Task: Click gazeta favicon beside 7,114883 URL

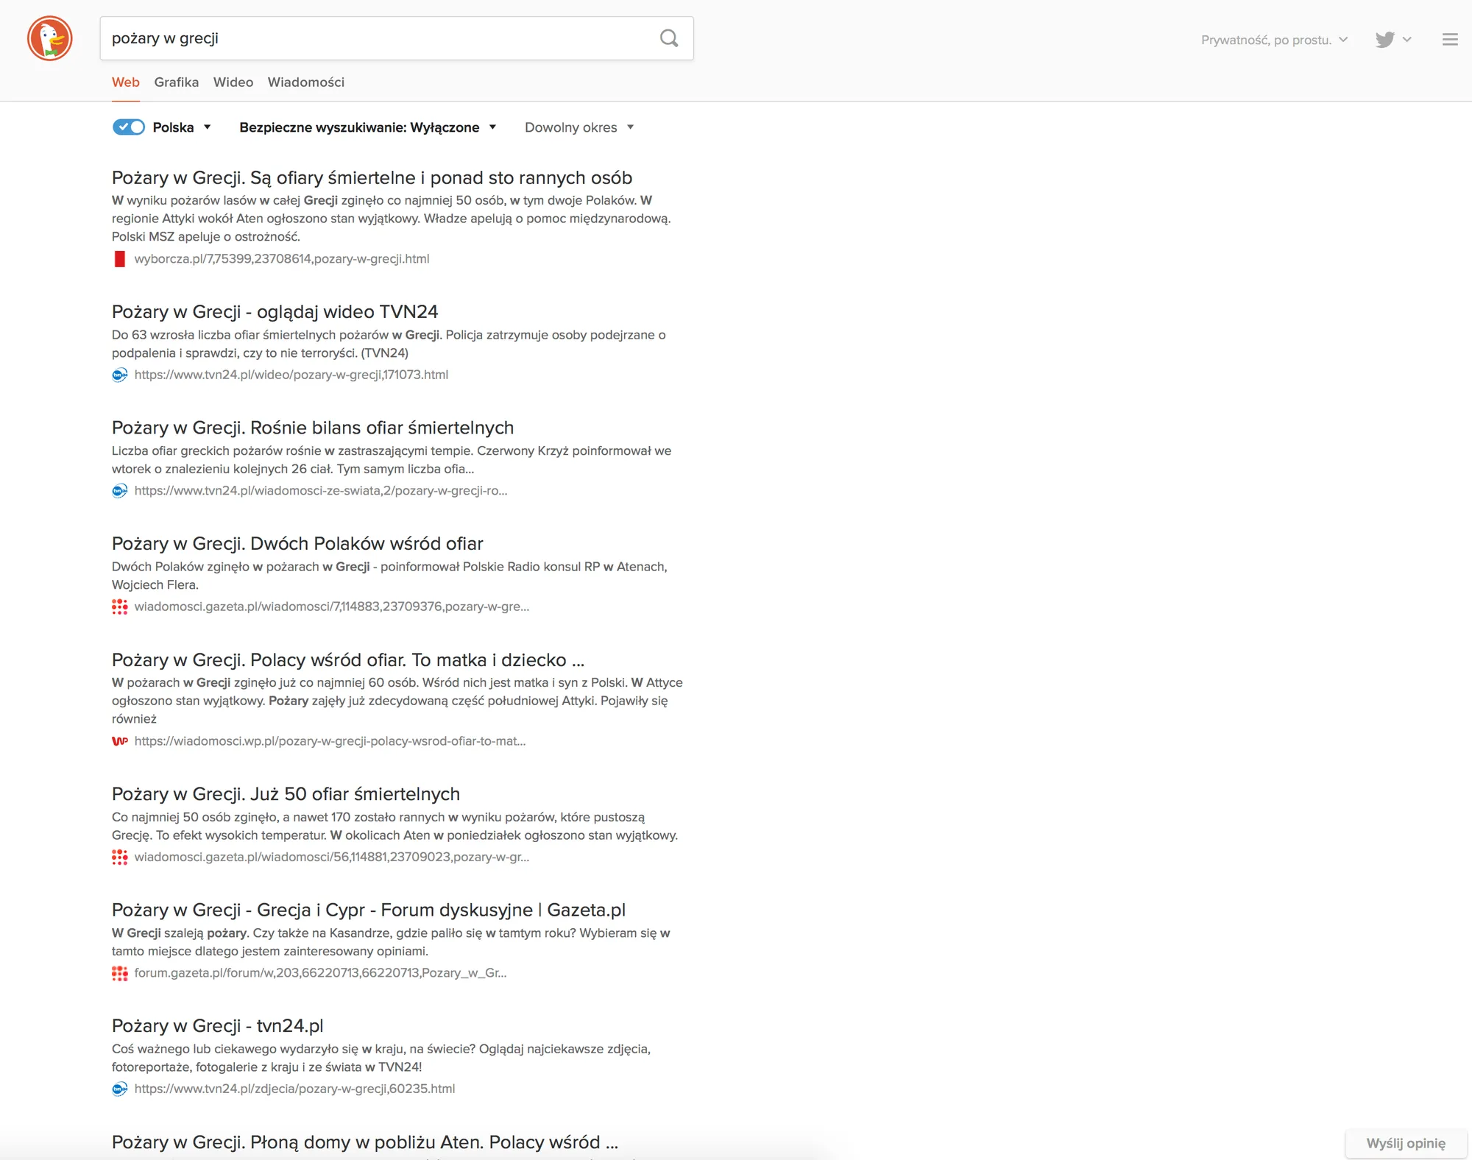Action: point(119,606)
